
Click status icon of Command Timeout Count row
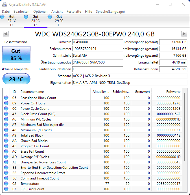click(x=6, y=178)
